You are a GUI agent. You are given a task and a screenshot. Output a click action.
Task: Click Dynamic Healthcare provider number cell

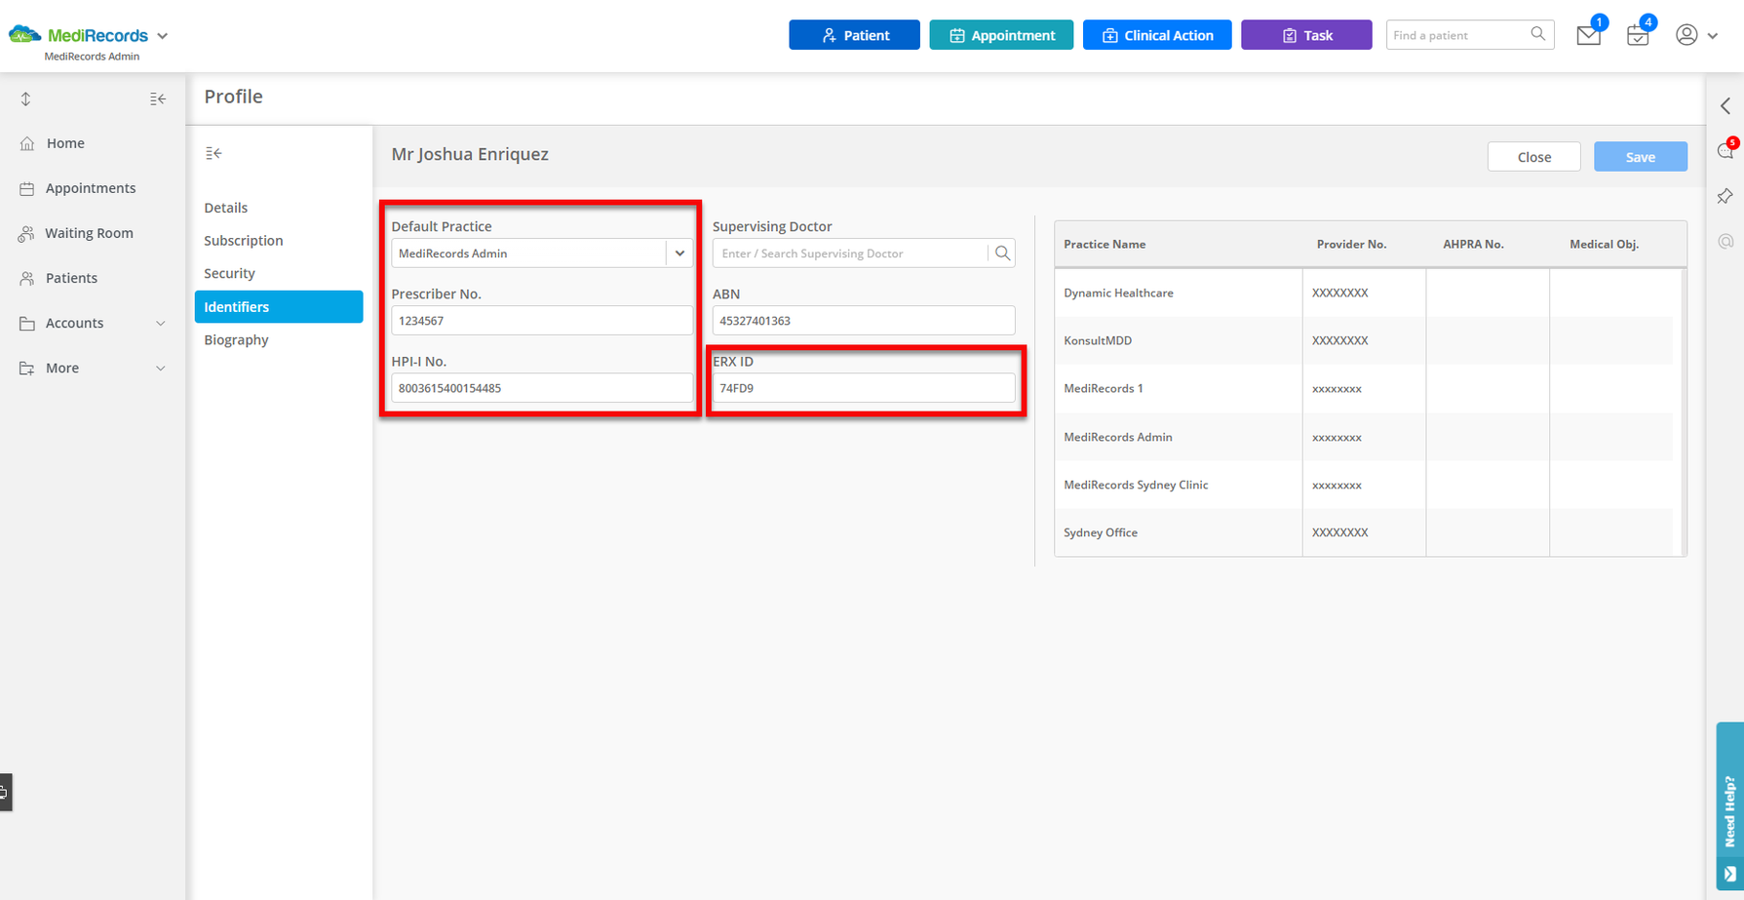(1364, 293)
